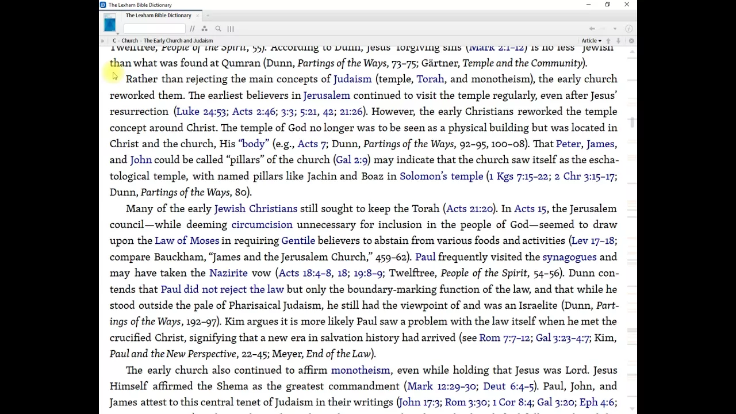The image size is (736, 414).
Task: Expand the double chevron on locator bar
Action: (x=102, y=41)
